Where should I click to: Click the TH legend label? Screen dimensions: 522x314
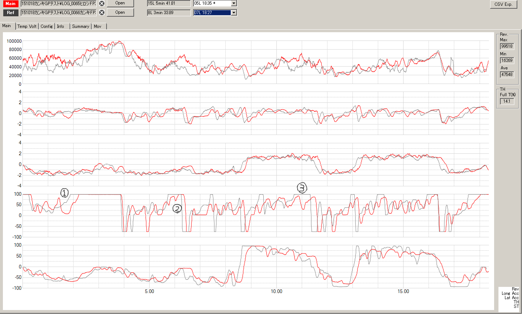click(x=516, y=302)
